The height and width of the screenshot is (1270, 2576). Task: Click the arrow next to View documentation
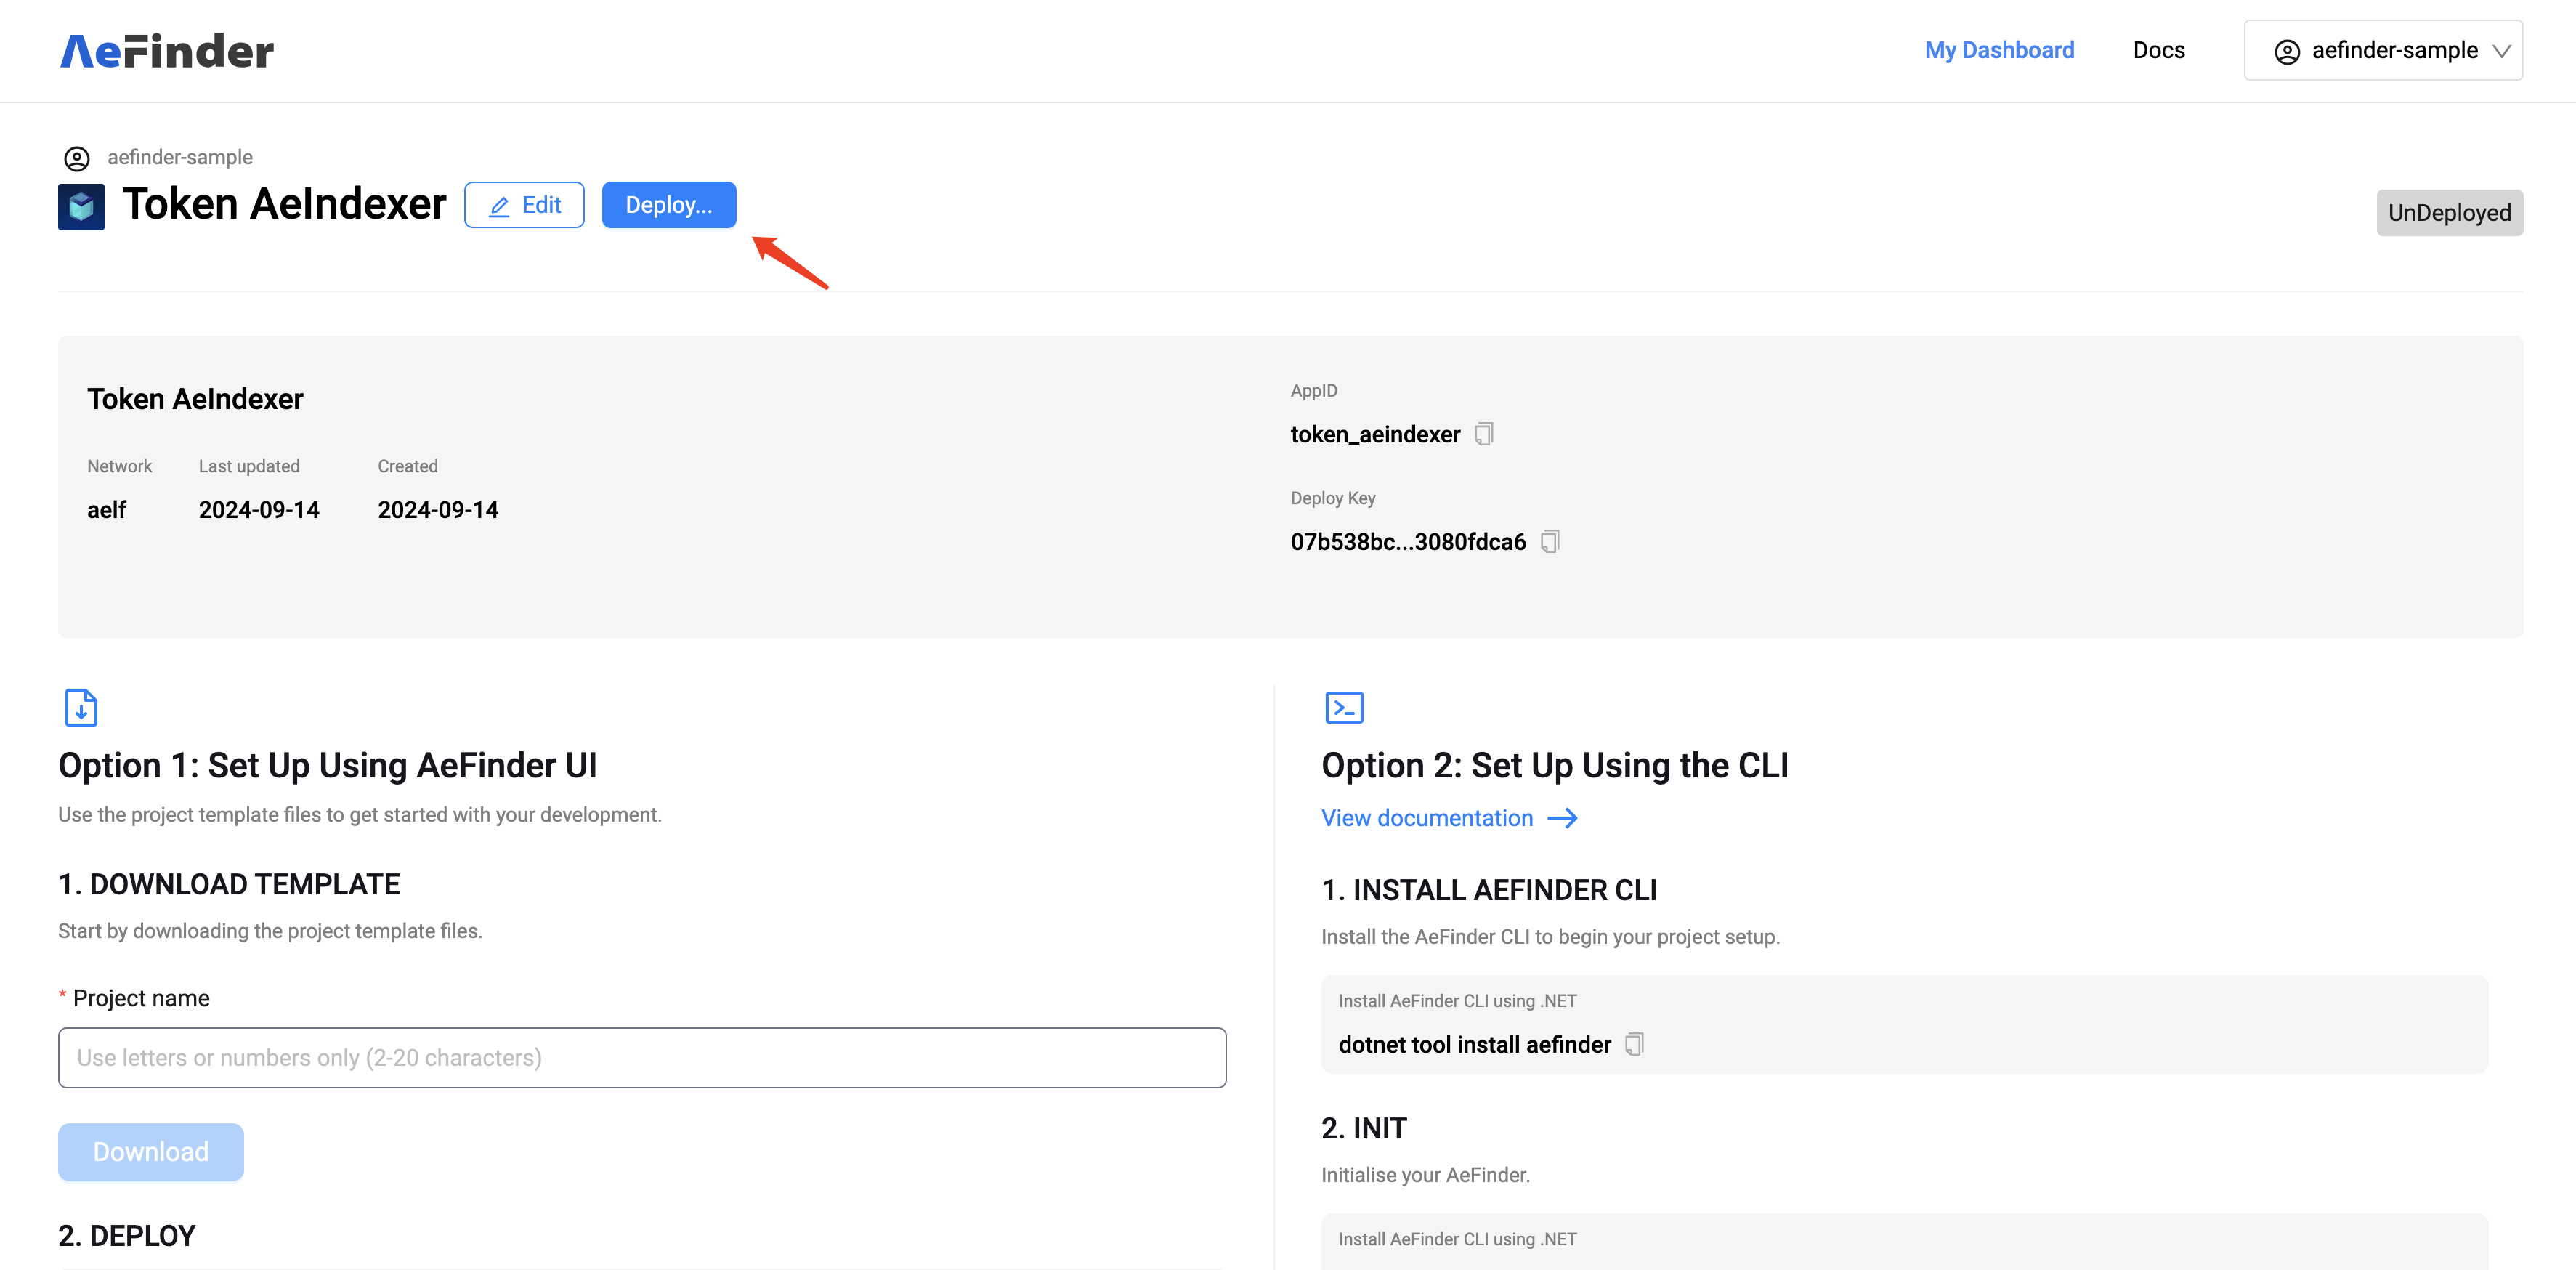pos(1562,818)
